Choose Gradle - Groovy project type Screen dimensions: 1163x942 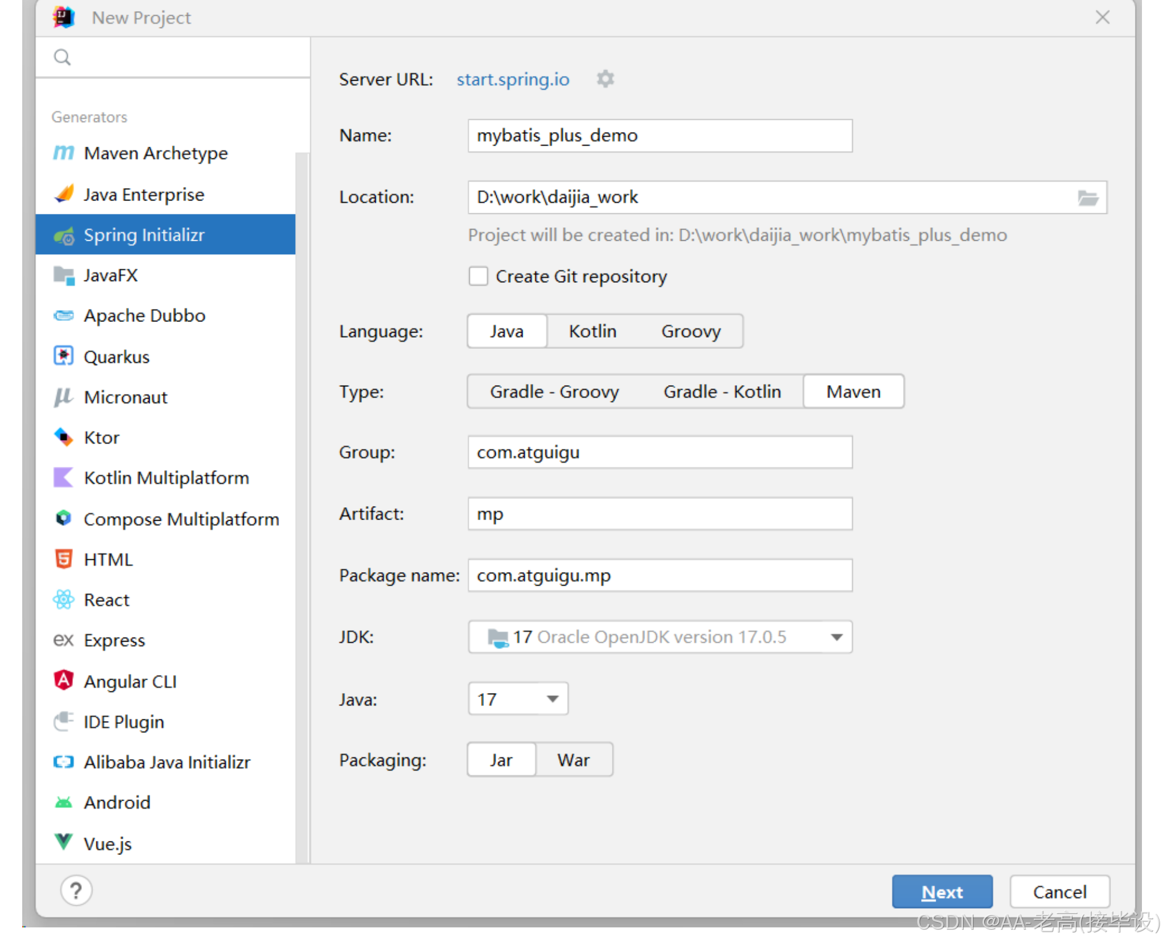tap(554, 392)
